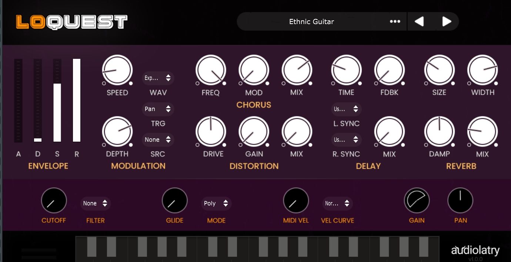Click the chorus MIX knob
Screen dimensions: 511x262
[x=297, y=70]
